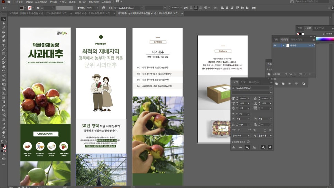Select the Rectangle tool
Screen dimensions: 334x188
click(x=3, y=54)
